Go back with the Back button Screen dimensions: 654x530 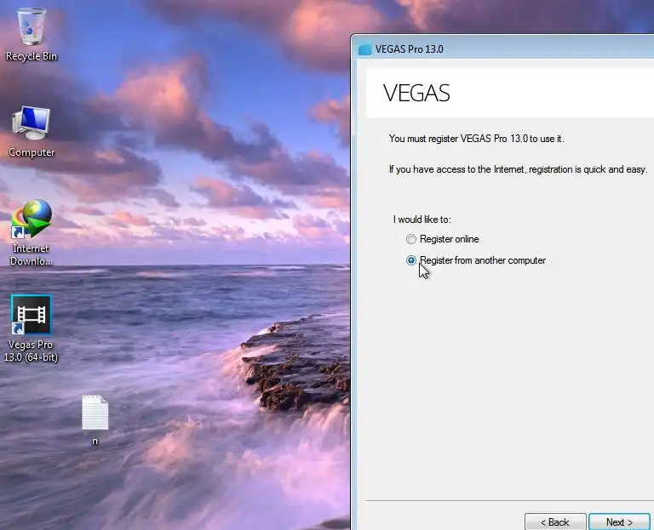click(555, 521)
